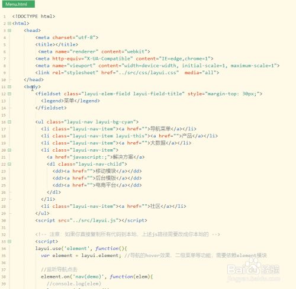Collapse the <head> block fold marker
This screenshot has width=296, height=289.
coord(9,30)
